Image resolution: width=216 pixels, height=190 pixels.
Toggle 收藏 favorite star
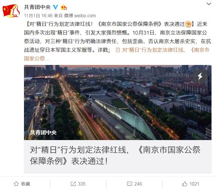[16, 184]
